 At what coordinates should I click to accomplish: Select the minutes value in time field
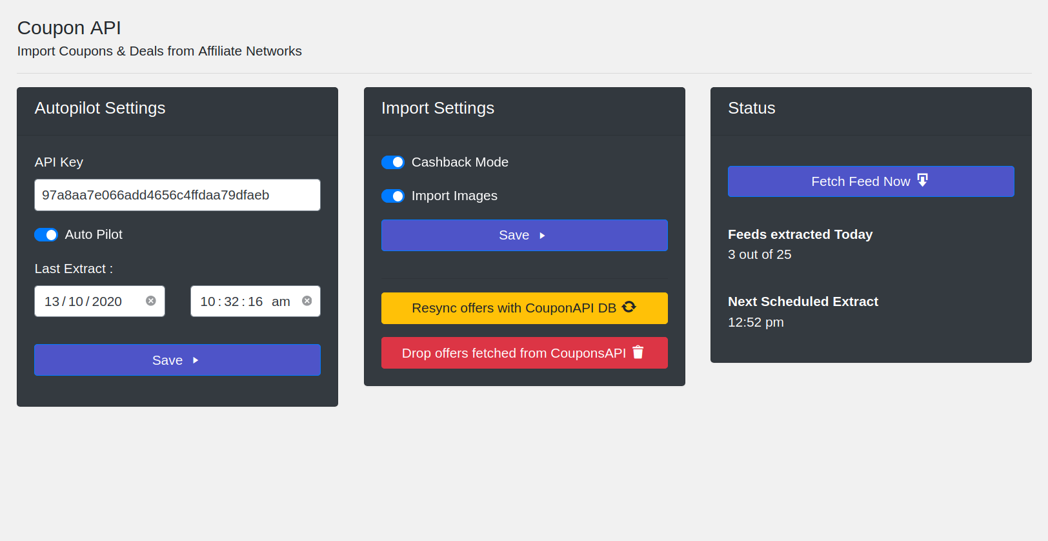(x=231, y=301)
